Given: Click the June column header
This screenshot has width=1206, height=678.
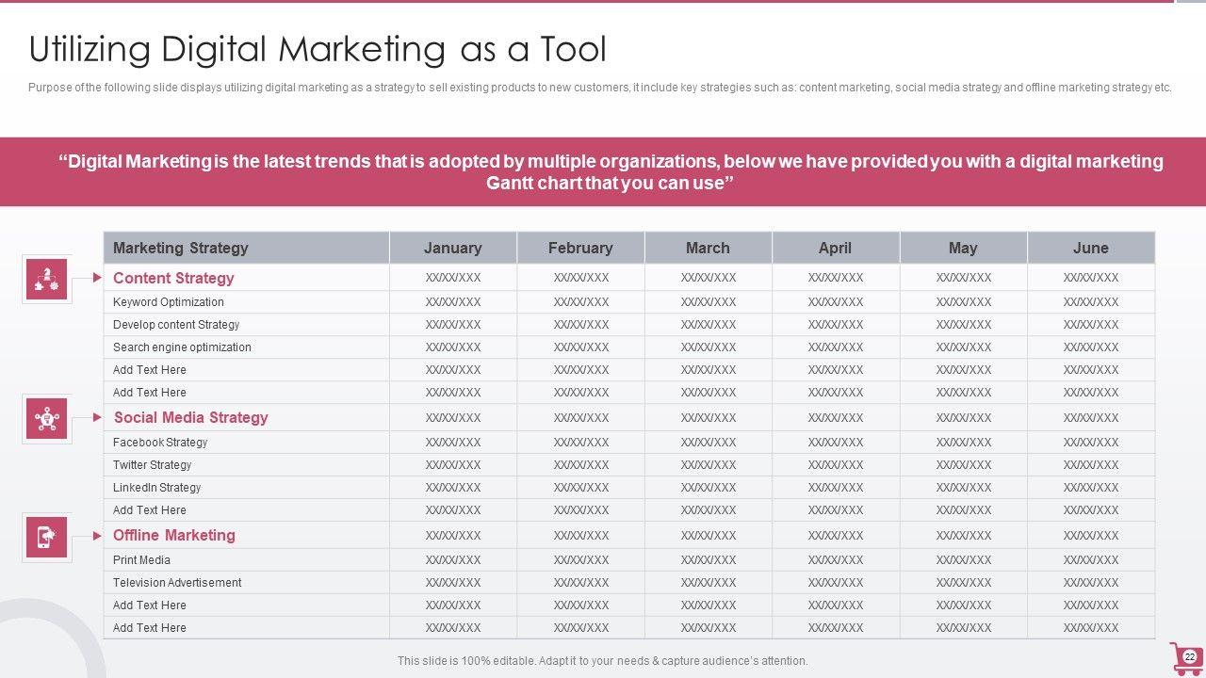Looking at the screenshot, I should coord(1090,248).
